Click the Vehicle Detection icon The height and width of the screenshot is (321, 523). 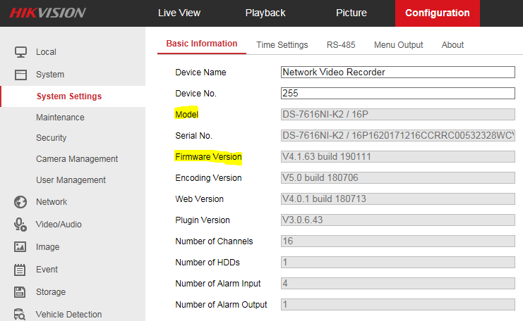[x=20, y=314]
